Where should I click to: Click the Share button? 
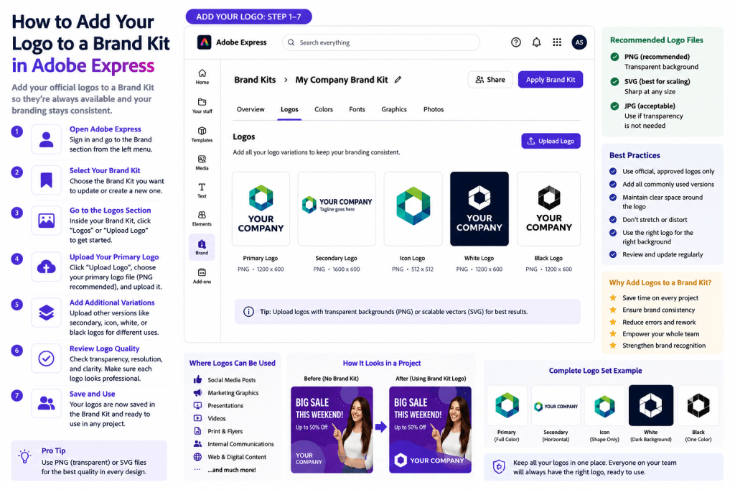(x=490, y=80)
